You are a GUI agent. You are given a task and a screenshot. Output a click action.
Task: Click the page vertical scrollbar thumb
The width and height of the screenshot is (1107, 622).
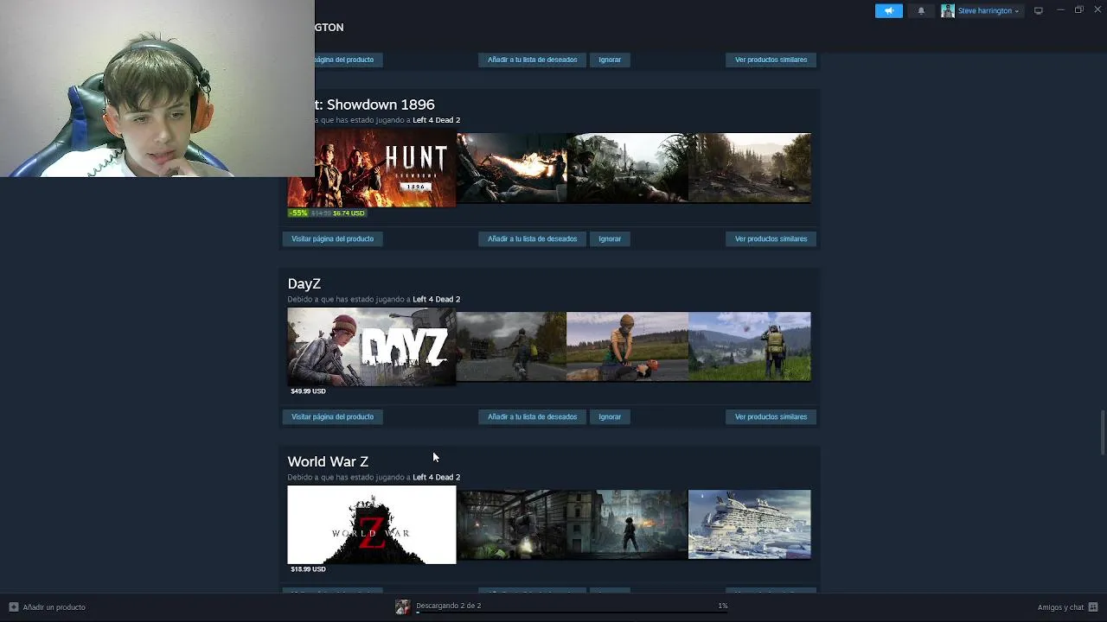pyautogui.click(x=1102, y=432)
